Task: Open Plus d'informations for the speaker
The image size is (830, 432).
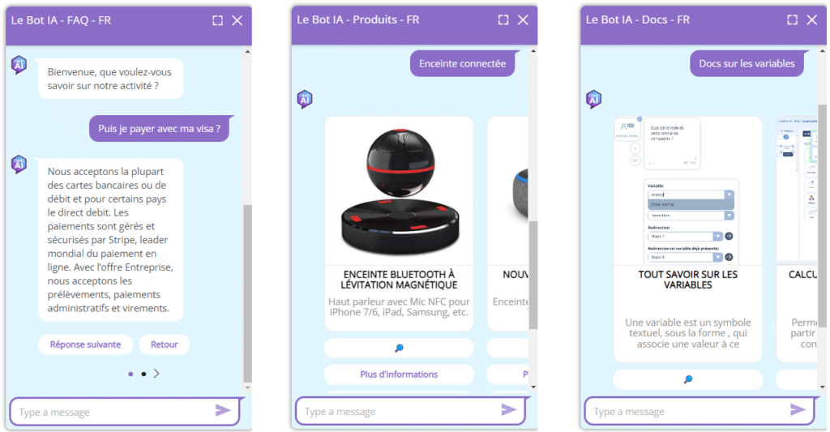Action: [399, 374]
